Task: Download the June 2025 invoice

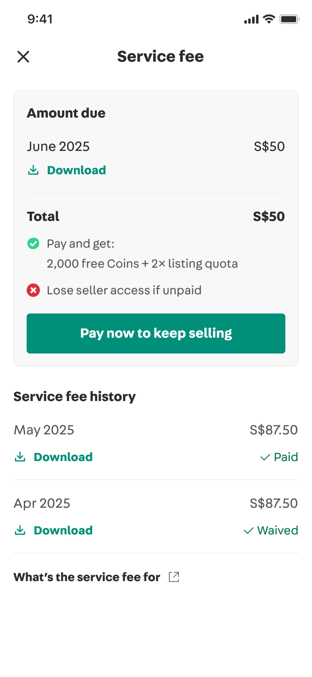Action: click(x=77, y=170)
